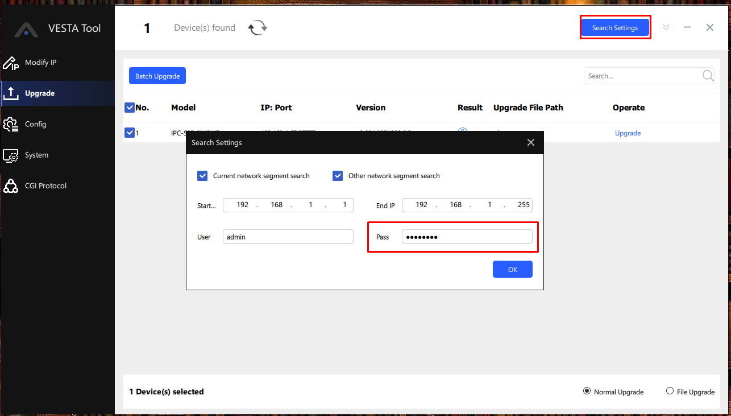The width and height of the screenshot is (731, 416).
Task: Click the Upgrade link in Operate column
Action: (x=628, y=133)
